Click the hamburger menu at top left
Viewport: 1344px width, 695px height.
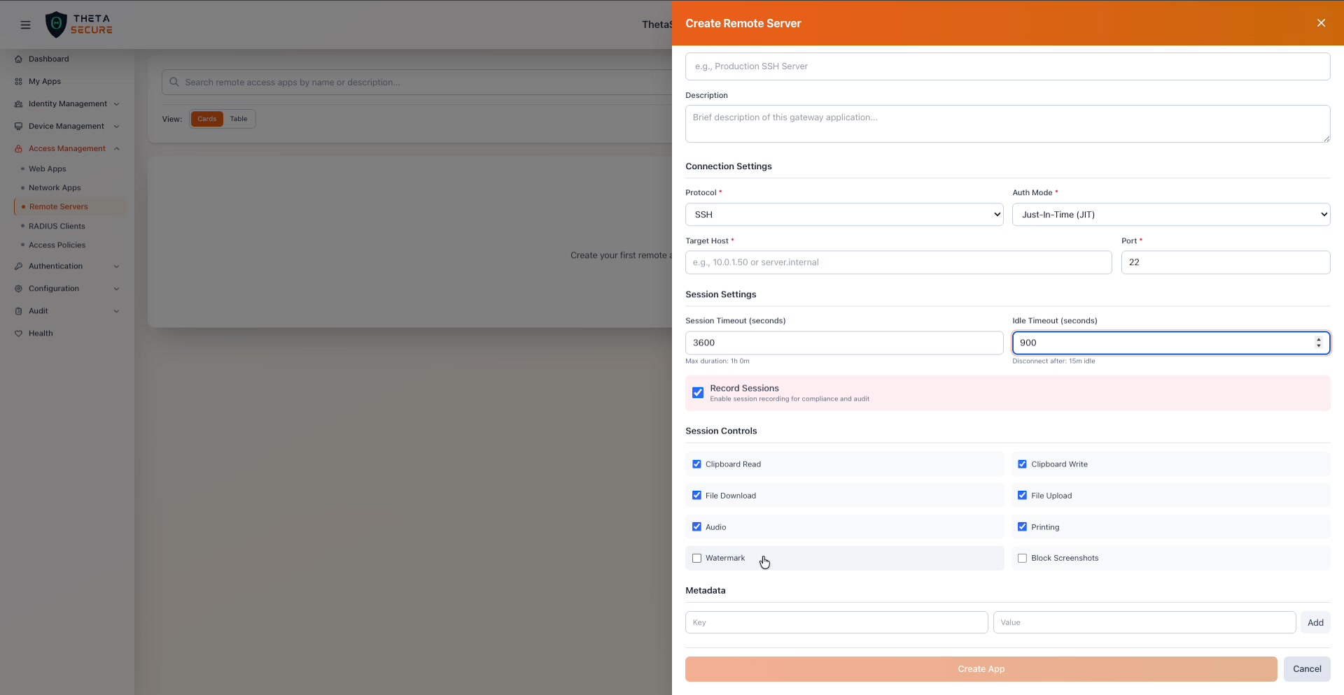[x=25, y=24]
